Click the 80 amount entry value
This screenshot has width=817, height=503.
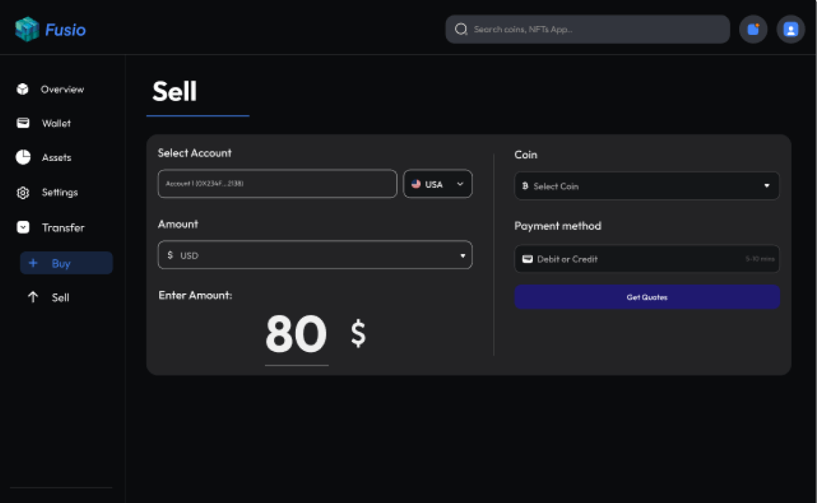pyautogui.click(x=296, y=335)
